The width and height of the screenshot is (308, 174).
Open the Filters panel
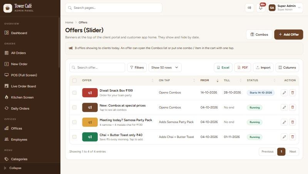point(137,67)
